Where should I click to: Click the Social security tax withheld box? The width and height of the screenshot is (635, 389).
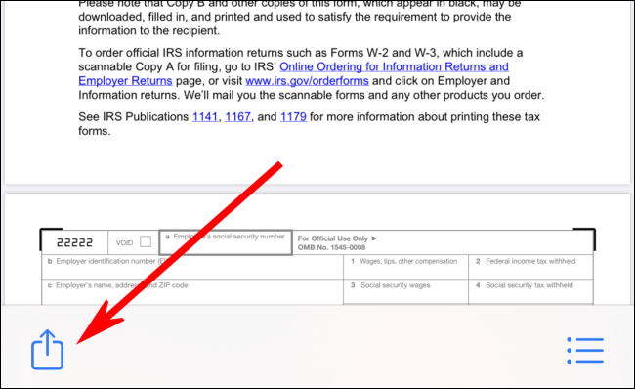pyautogui.click(x=530, y=291)
